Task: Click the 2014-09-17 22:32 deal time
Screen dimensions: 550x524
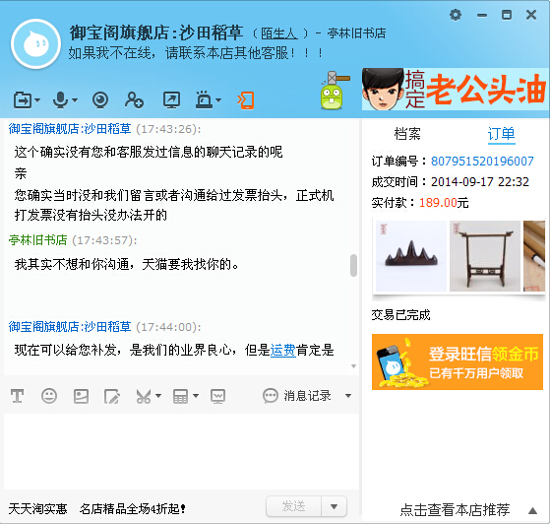Action: (480, 182)
